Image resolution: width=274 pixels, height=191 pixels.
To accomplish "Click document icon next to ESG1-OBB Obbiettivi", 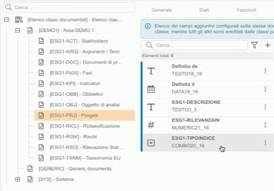I will point(41,94).
